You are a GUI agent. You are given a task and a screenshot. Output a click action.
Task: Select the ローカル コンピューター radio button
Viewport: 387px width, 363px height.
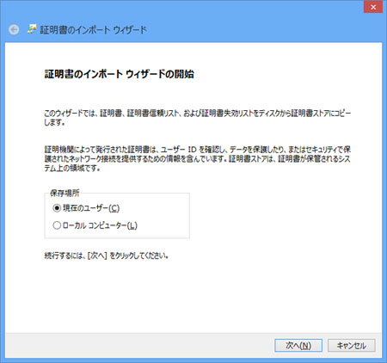pos(57,225)
